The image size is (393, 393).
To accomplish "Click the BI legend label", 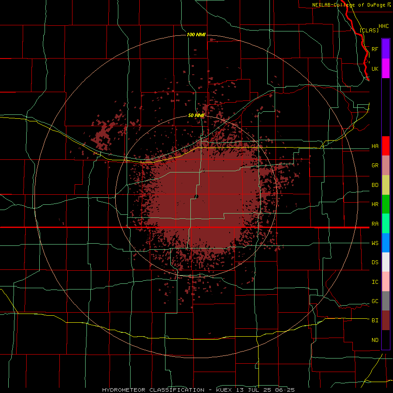I will 375,321.
